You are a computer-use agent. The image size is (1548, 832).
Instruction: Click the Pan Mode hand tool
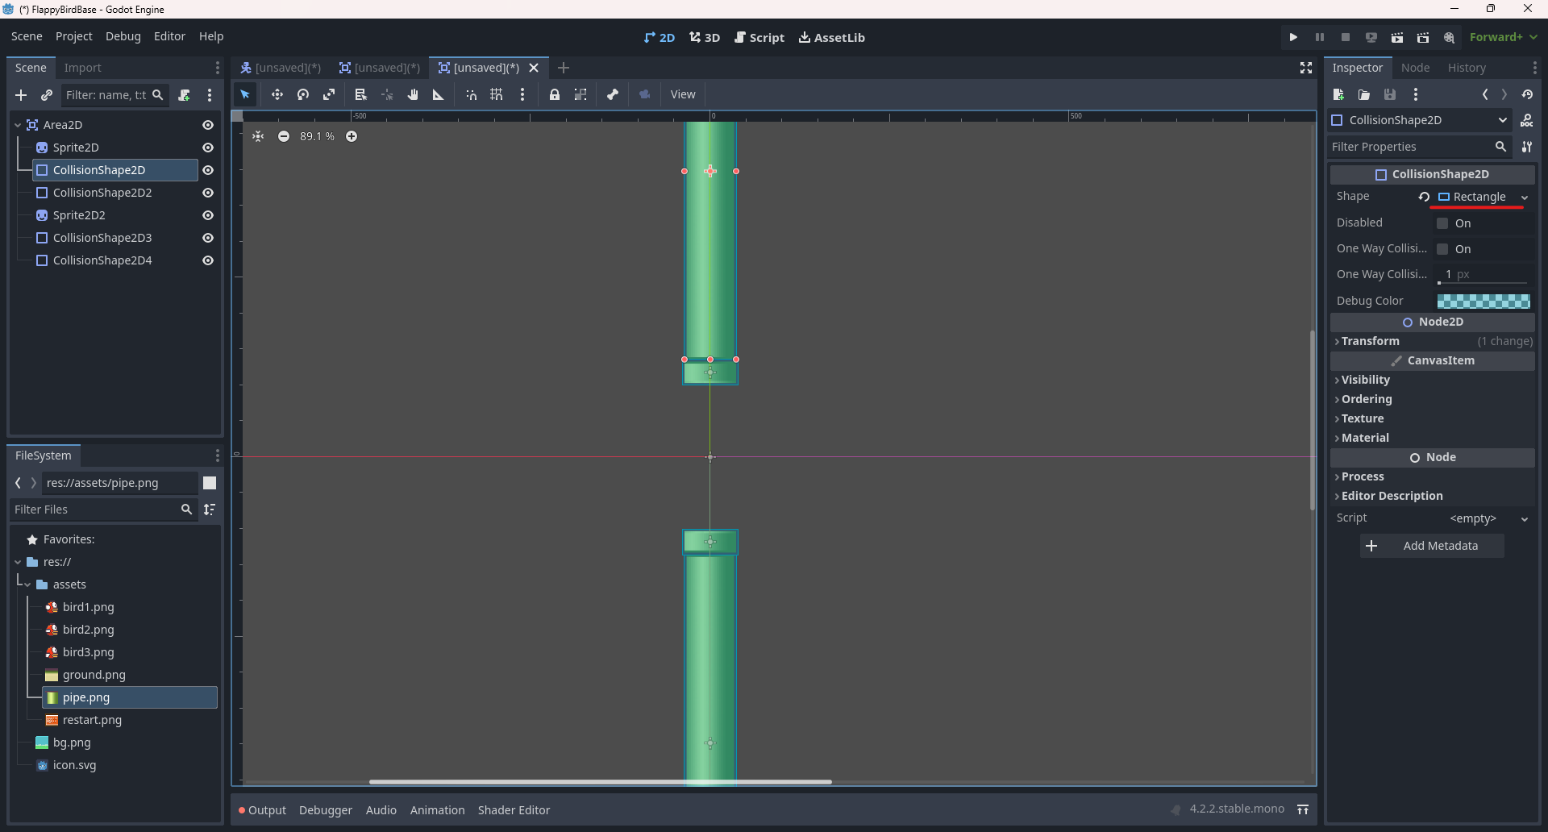(x=413, y=95)
